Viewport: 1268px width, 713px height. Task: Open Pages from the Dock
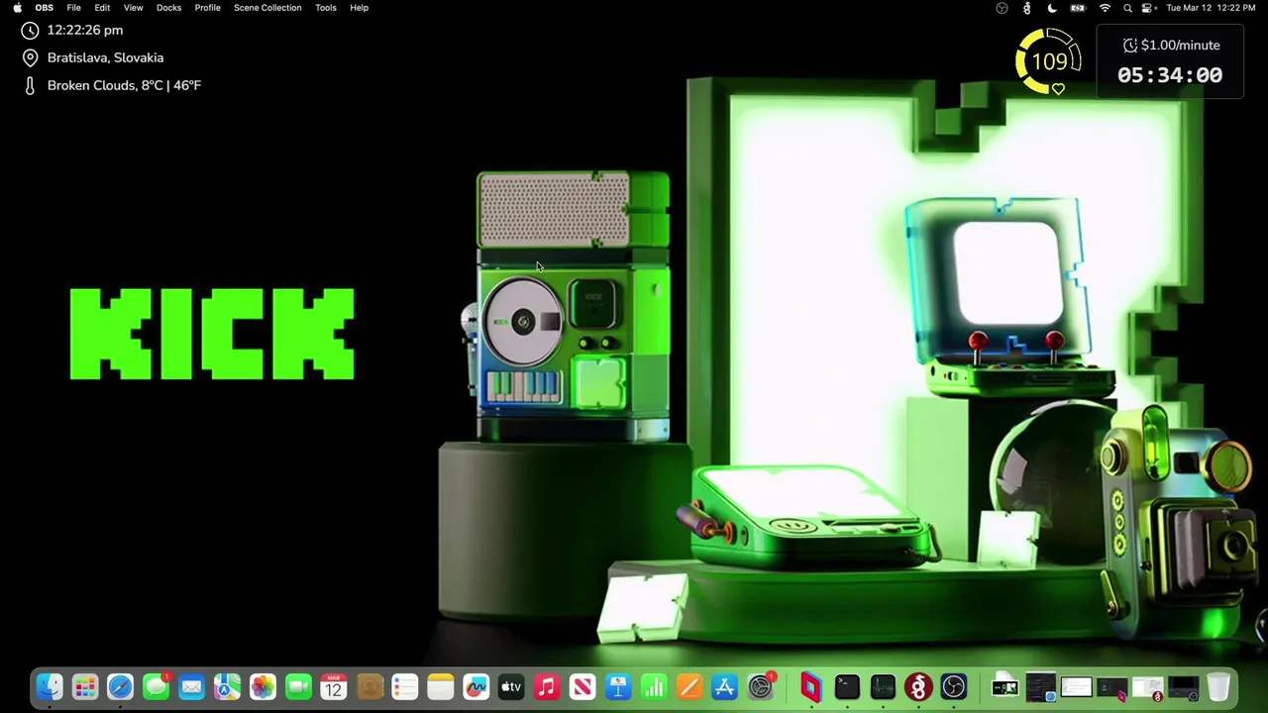tap(689, 686)
